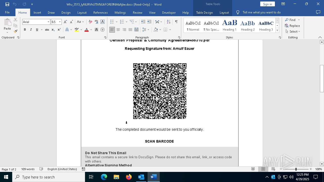Open the font name dropdown showing Arial
This screenshot has height=182, width=324.
click(48, 22)
